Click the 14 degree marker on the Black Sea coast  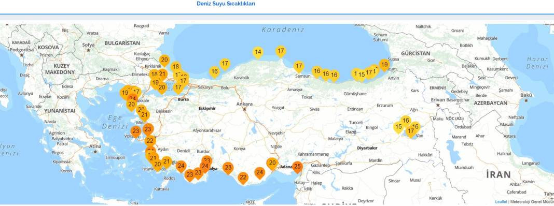click(x=258, y=53)
